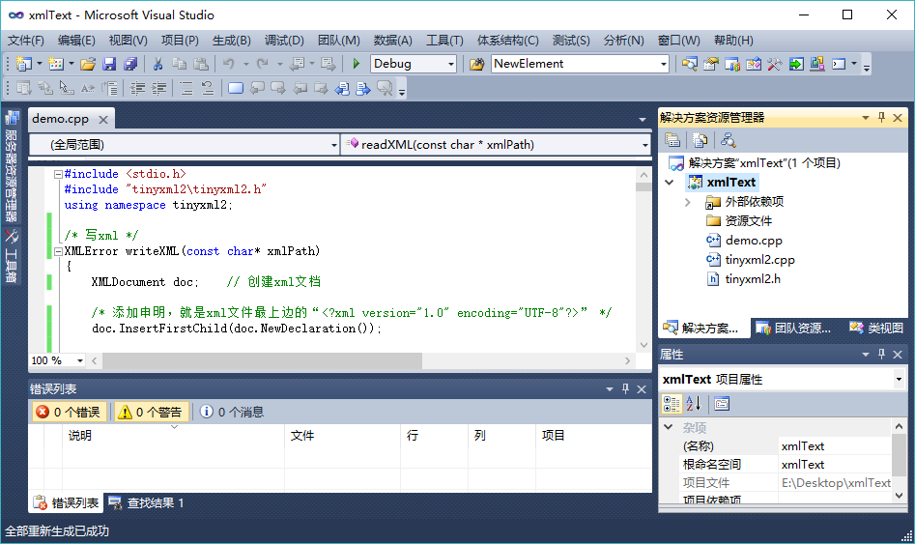This screenshot has width=915, height=544.
Task: Select tinyxml2.cpp in Solution Explorer
Action: click(x=759, y=260)
